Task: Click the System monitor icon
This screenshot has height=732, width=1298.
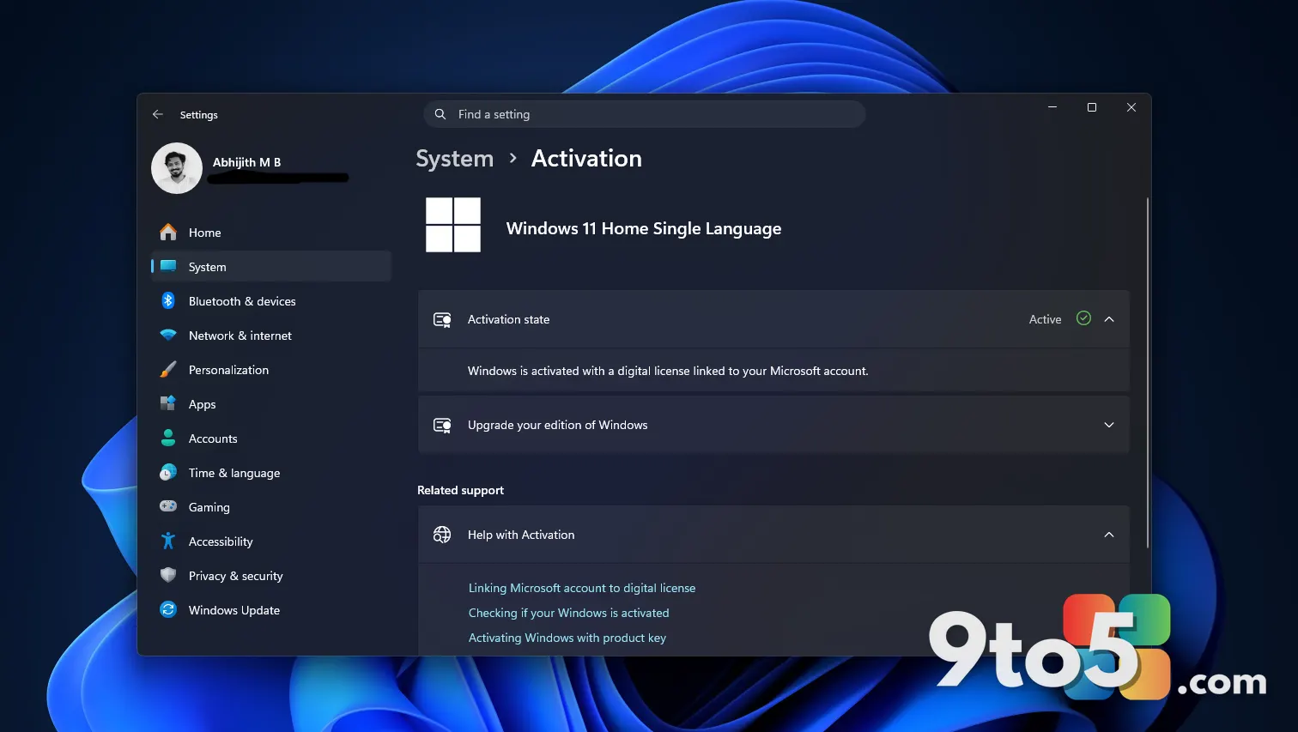Action: [168, 266]
